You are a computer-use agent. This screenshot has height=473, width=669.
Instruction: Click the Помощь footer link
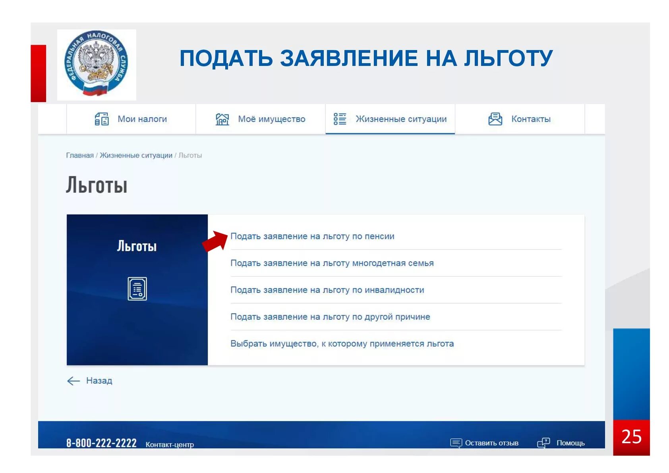[570, 443]
